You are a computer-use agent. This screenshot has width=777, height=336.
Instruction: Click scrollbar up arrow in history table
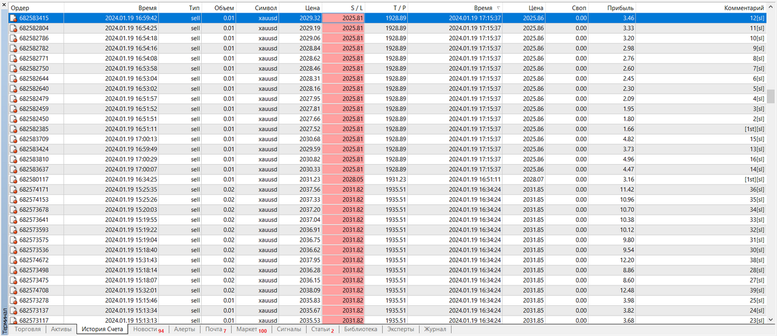[771, 8]
